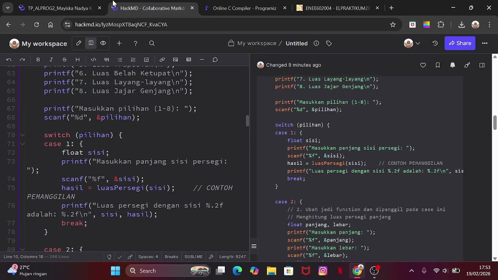This screenshot has width=498, height=280.
Task: Undo the last edit in the editor toolbar
Action: click(x=9, y=59)
